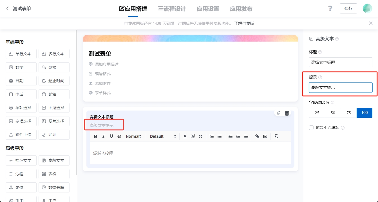
Task: Apply a numbered list in the editor
Action: (x=211, y=136)
